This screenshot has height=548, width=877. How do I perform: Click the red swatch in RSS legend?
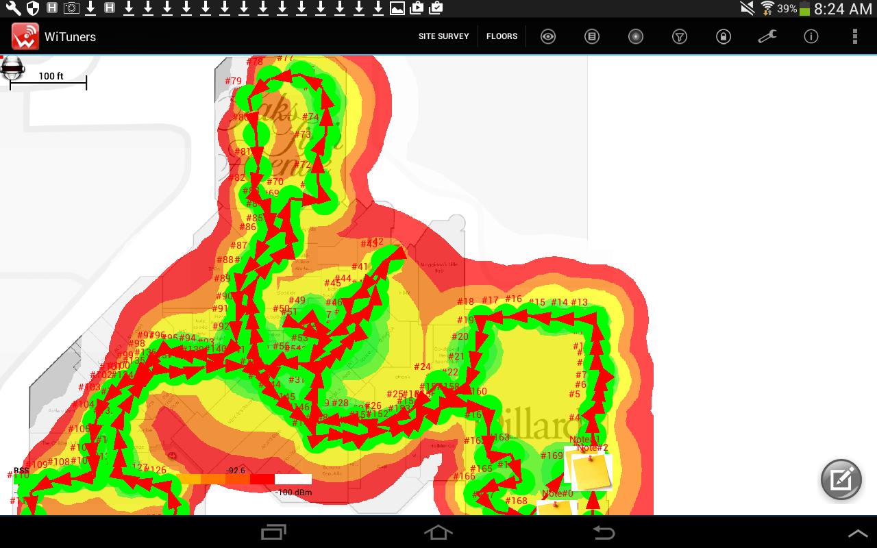[262, 480]
